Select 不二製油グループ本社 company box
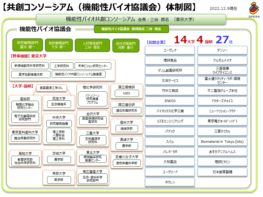 click(222, 91)
